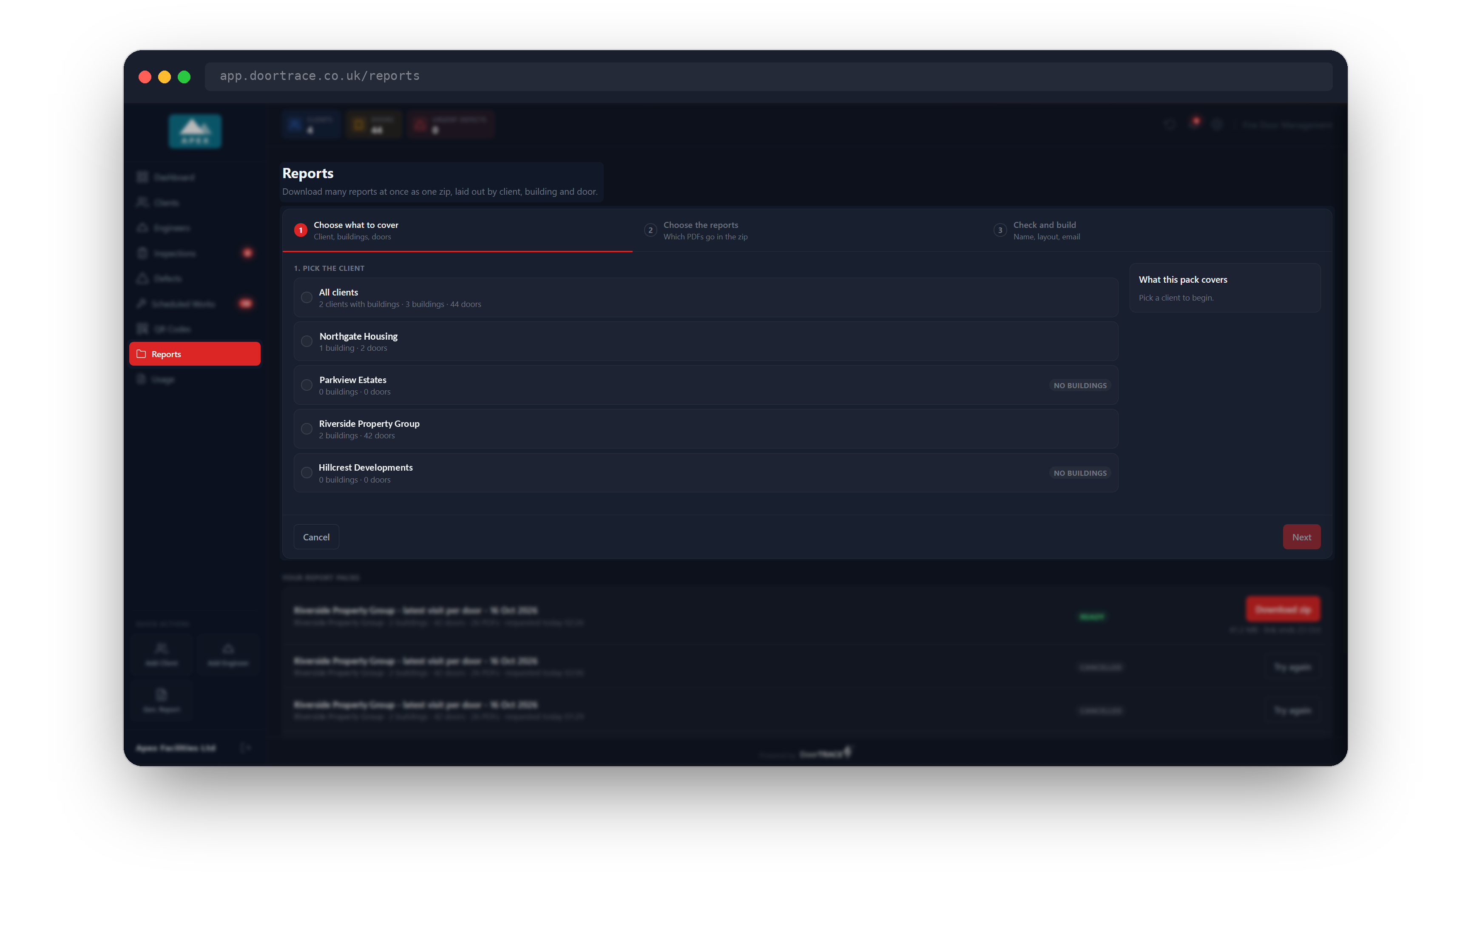Click the Download zip button
The image size is (1471, 943).
(x=1283, y=609)
